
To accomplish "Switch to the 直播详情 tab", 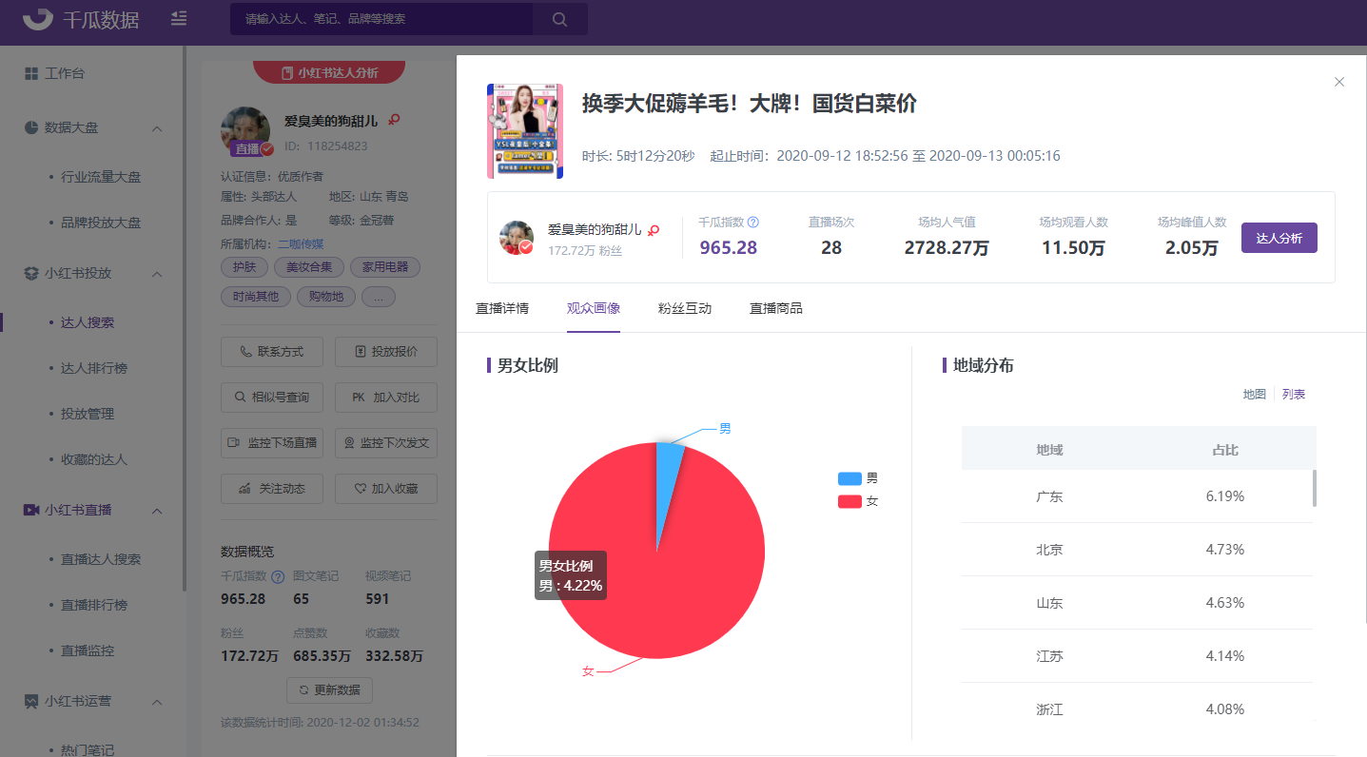I will point(502,308).
